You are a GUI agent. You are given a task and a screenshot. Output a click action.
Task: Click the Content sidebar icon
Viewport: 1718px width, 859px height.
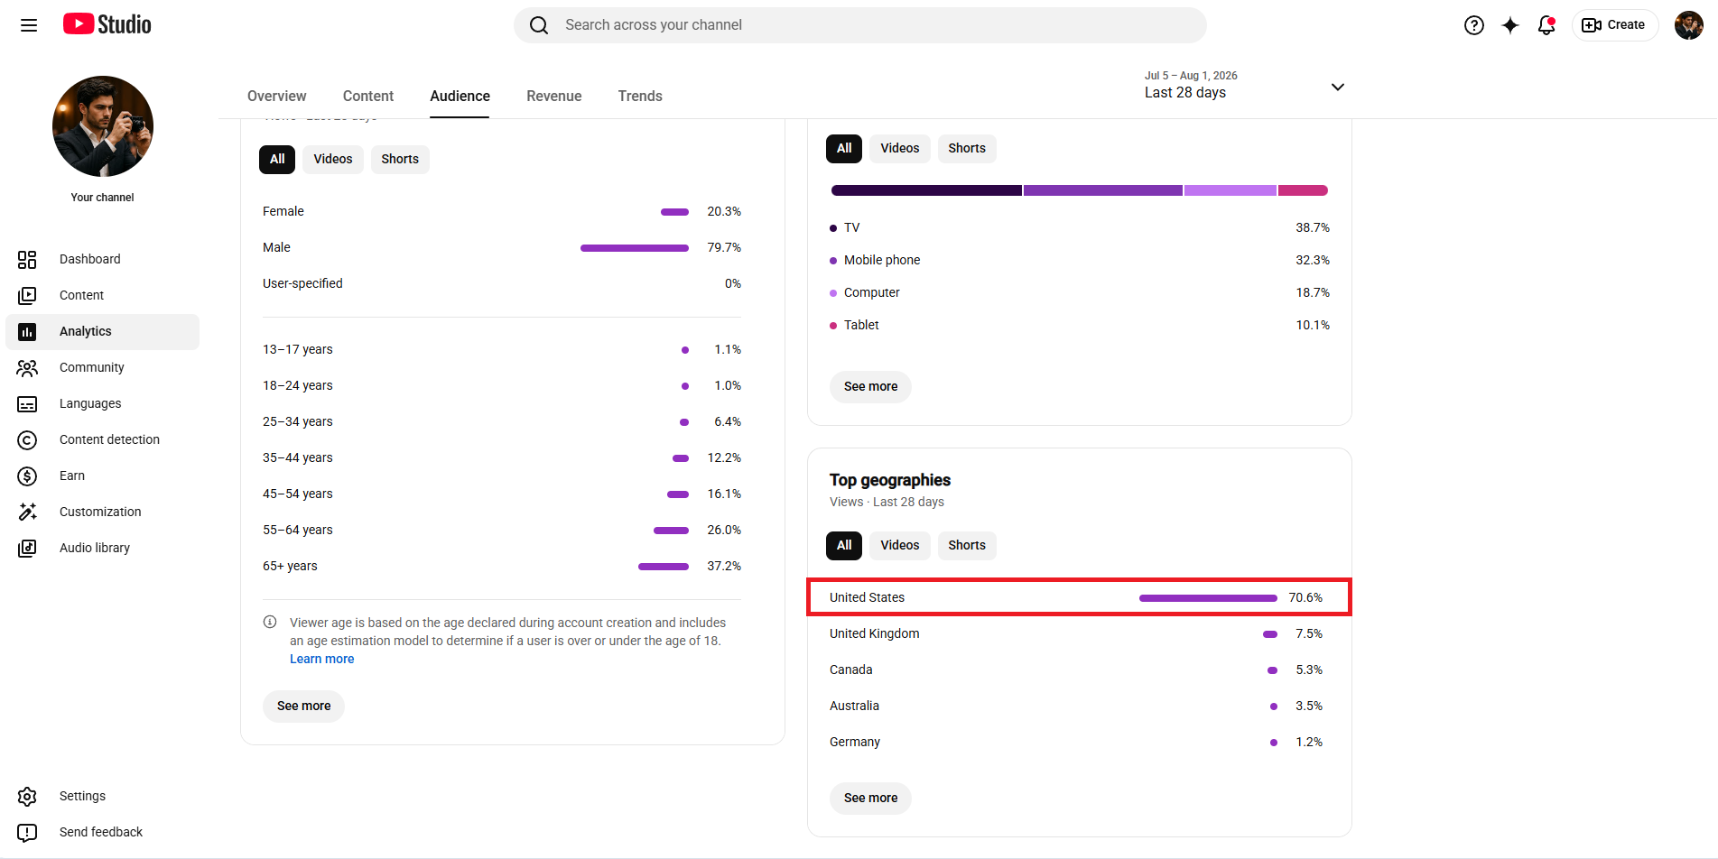click(x=27, y=296)
